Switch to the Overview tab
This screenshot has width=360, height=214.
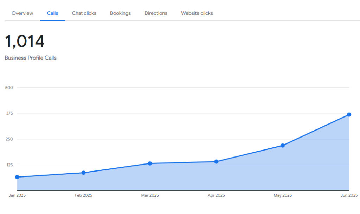click(22, 13)
